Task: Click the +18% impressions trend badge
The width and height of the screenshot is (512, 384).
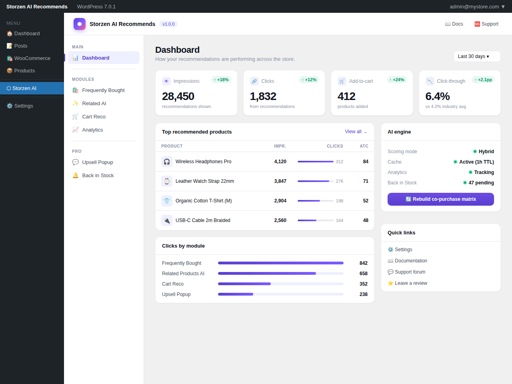Action: coord(221,80)
